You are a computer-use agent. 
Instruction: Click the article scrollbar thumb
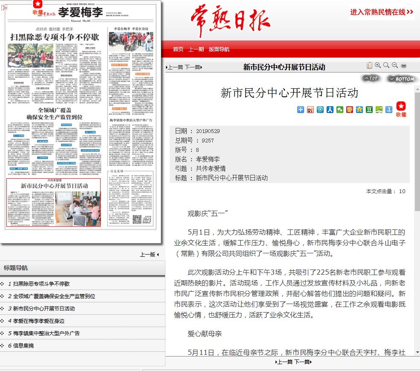(x=417, y=152)
